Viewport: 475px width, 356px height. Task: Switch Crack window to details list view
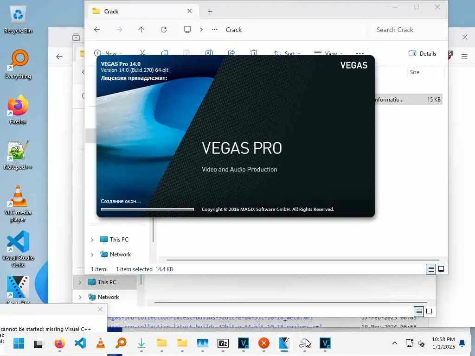point(431,269)
